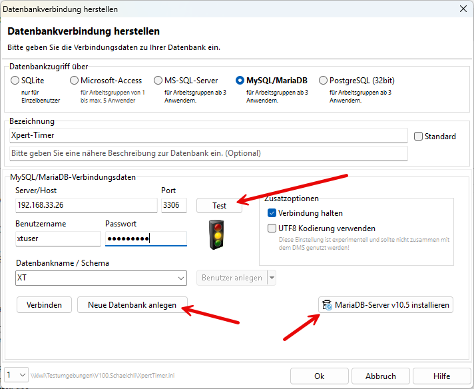Select the SQLite radio button
The height and width of the screenshot is (389, 474).
click(x=15, y=81)
